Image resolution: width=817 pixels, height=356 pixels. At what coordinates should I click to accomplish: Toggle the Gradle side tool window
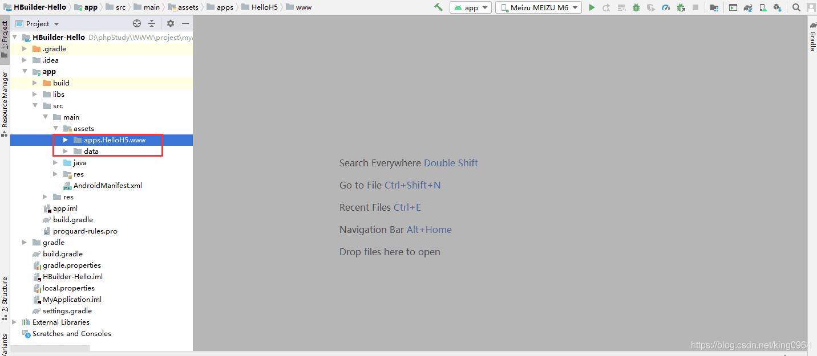point(812,38)
